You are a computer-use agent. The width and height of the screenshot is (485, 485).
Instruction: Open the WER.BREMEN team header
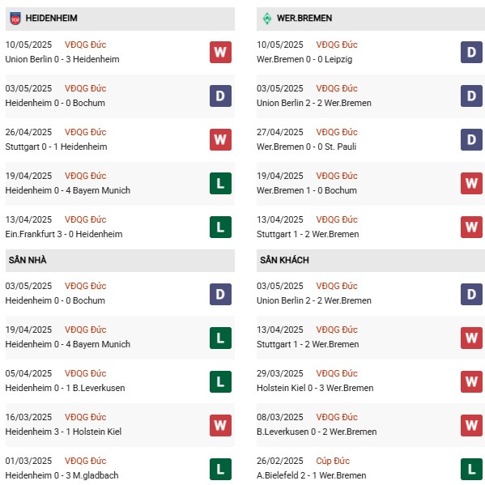tap(371, 19)
